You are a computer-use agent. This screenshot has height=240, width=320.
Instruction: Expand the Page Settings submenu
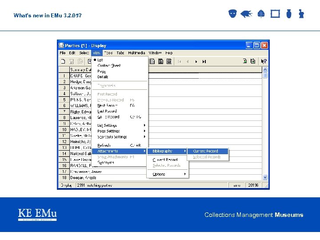(120, 131)
